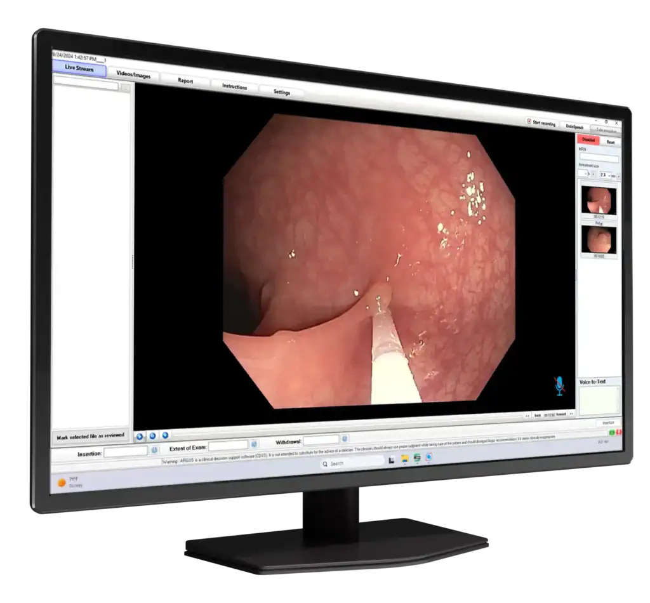Click the first blue playback icon
Screen dimensions: 650x603
(140, 437)
